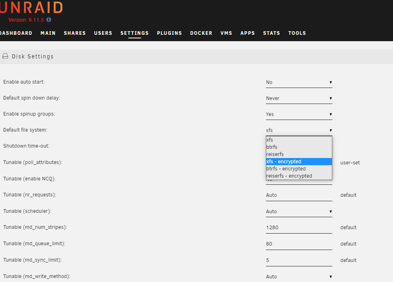Click the Default file system label
Viewport: 393px width, 282px height.
(x=25, y=130)
